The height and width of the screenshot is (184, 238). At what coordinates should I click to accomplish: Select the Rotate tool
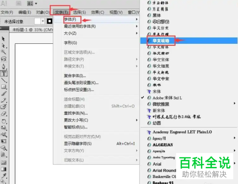click(4, 122)
